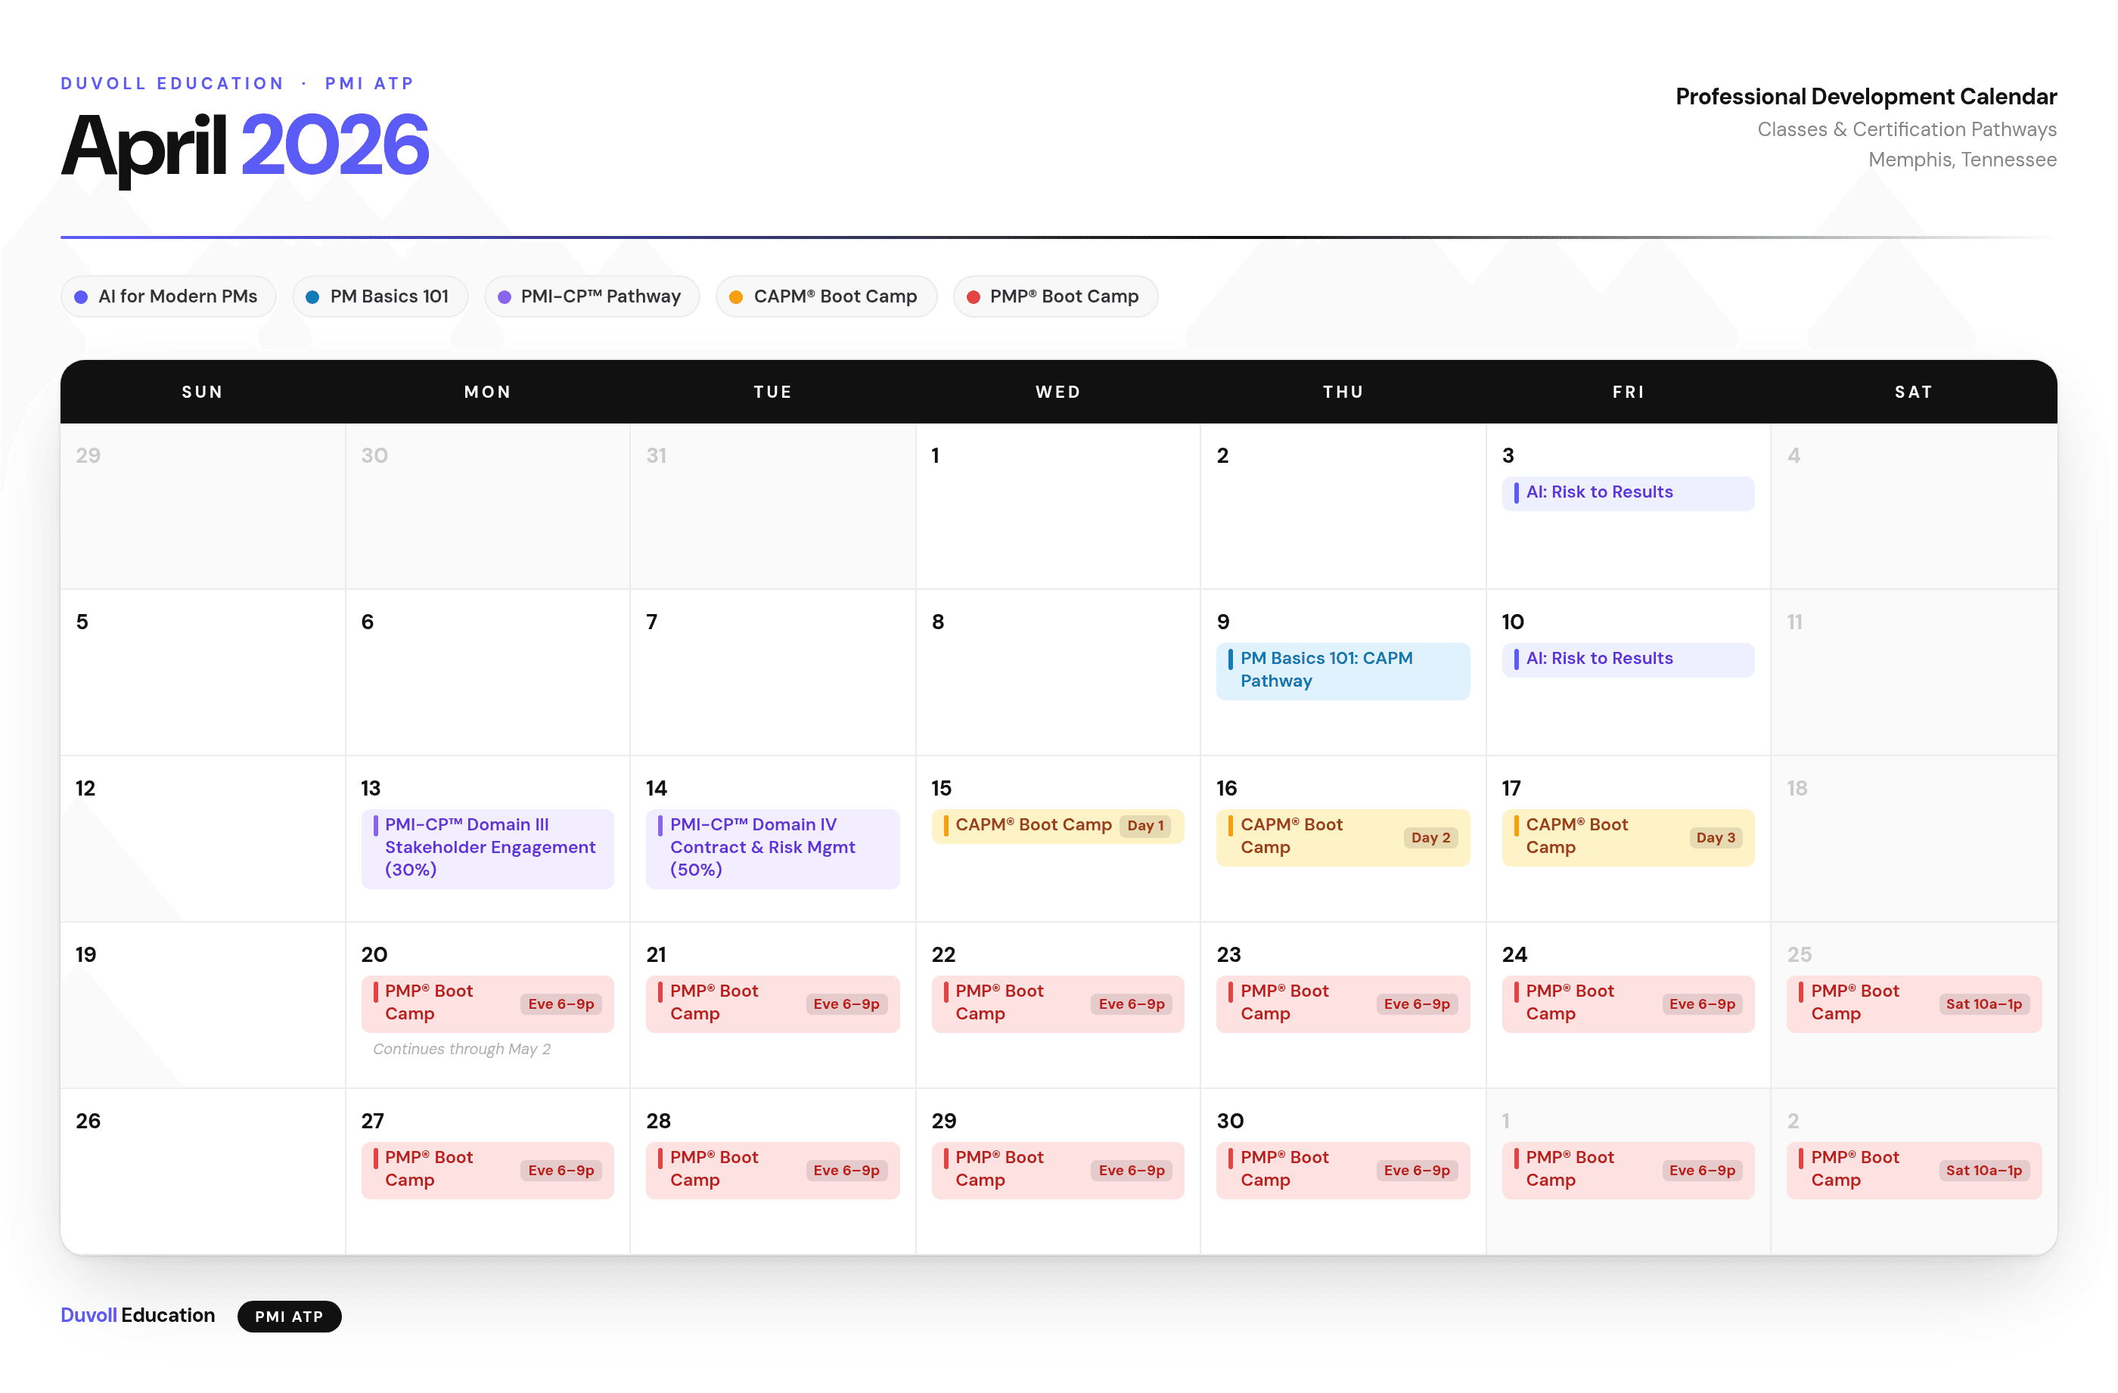Open AI: Risk to Results on April 3

(1627, 493)
